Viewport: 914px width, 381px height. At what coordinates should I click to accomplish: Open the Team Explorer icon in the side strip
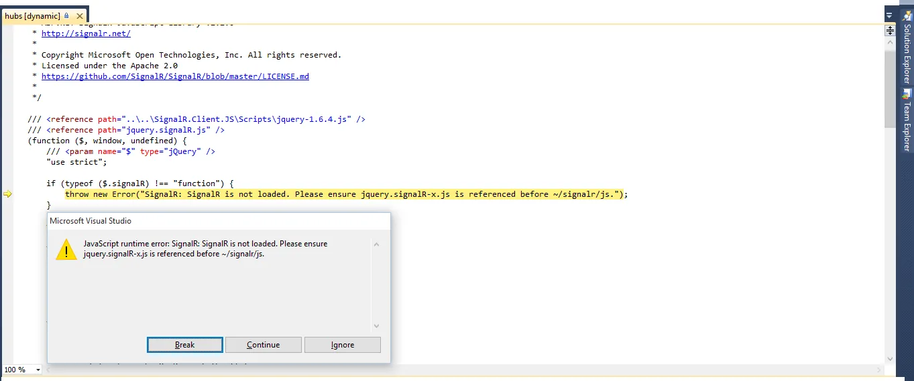coord(907,94)
